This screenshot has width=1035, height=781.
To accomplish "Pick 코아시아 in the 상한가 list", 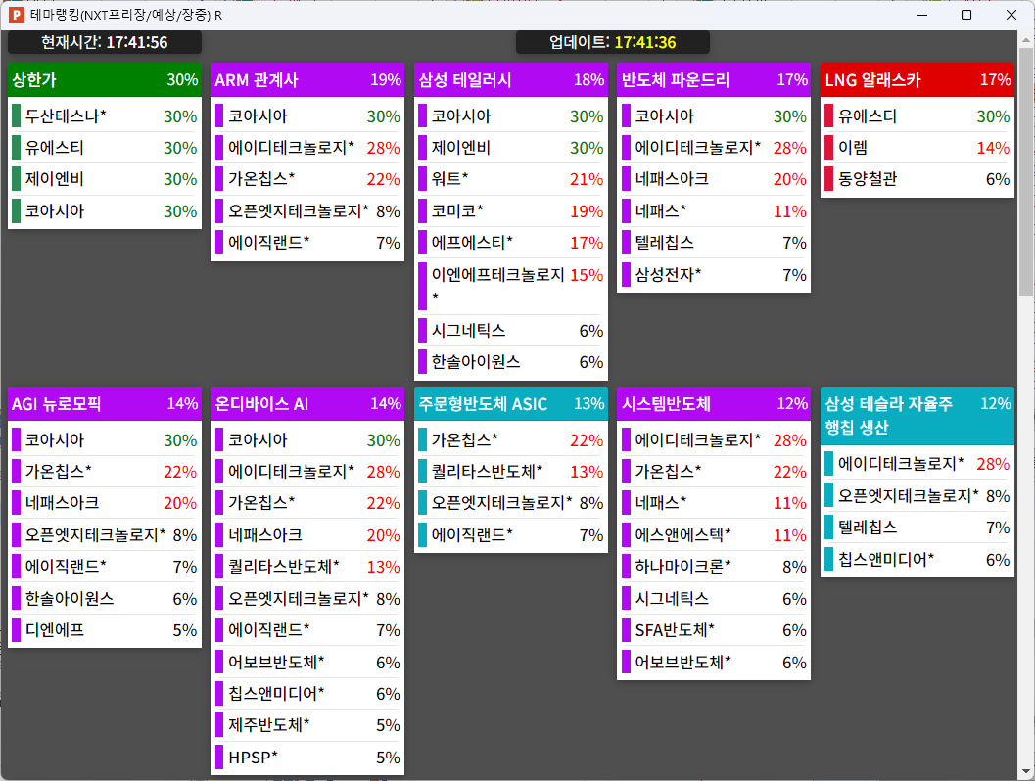I will click(x=105, y=211).
